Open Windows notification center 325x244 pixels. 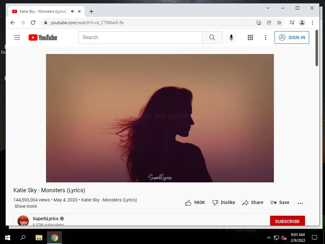315,238
